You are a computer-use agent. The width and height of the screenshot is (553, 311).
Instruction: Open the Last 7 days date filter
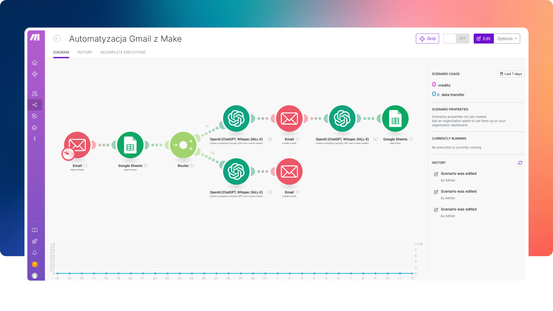point(511,74)
